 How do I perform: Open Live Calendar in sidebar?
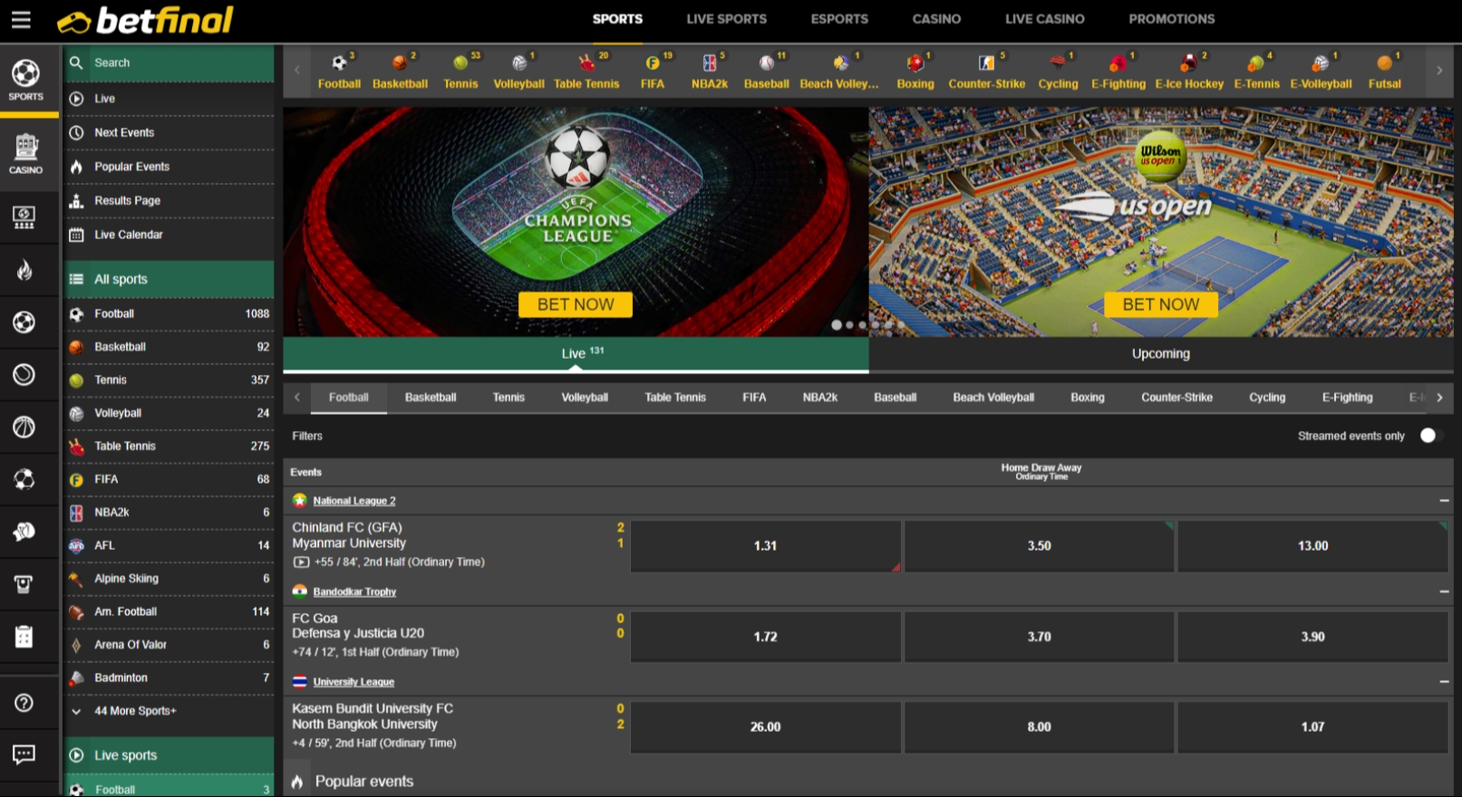[169, 235]
